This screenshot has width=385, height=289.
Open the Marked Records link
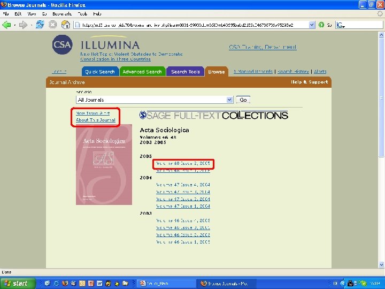(253, 72)
